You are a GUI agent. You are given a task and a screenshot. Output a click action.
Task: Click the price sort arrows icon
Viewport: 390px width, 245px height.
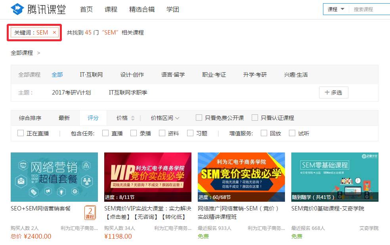tap(133, 118)
